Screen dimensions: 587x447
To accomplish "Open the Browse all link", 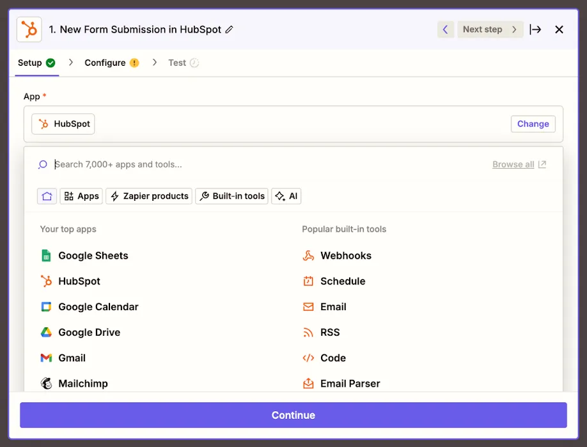I will (513, 164).
